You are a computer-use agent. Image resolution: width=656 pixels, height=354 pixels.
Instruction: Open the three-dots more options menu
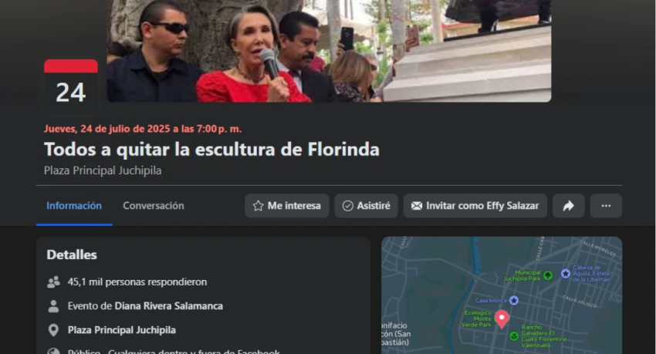click(x=606, y=206)
